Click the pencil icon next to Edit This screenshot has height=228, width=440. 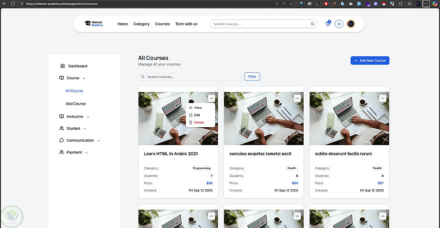point(191,115)
